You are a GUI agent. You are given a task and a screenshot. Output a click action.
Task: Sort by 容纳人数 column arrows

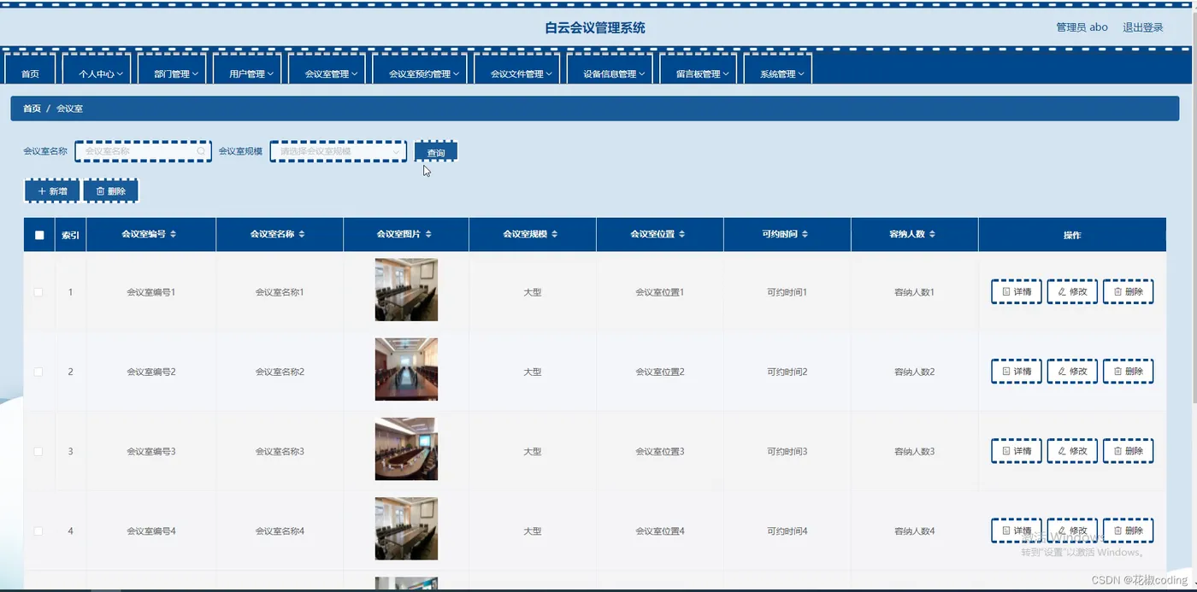coord(932,234)
